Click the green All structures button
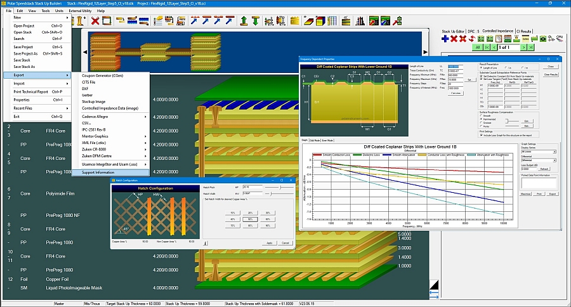Screen dimensions: 571x307 [477, 48]
